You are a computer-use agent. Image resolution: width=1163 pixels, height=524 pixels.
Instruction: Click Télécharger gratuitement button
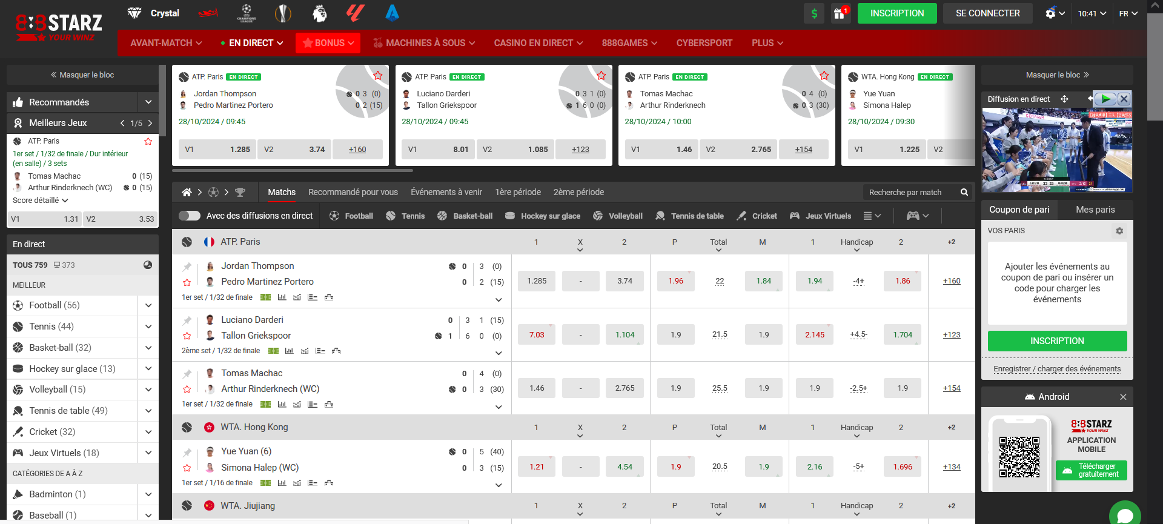click(x=1092, y=471)
